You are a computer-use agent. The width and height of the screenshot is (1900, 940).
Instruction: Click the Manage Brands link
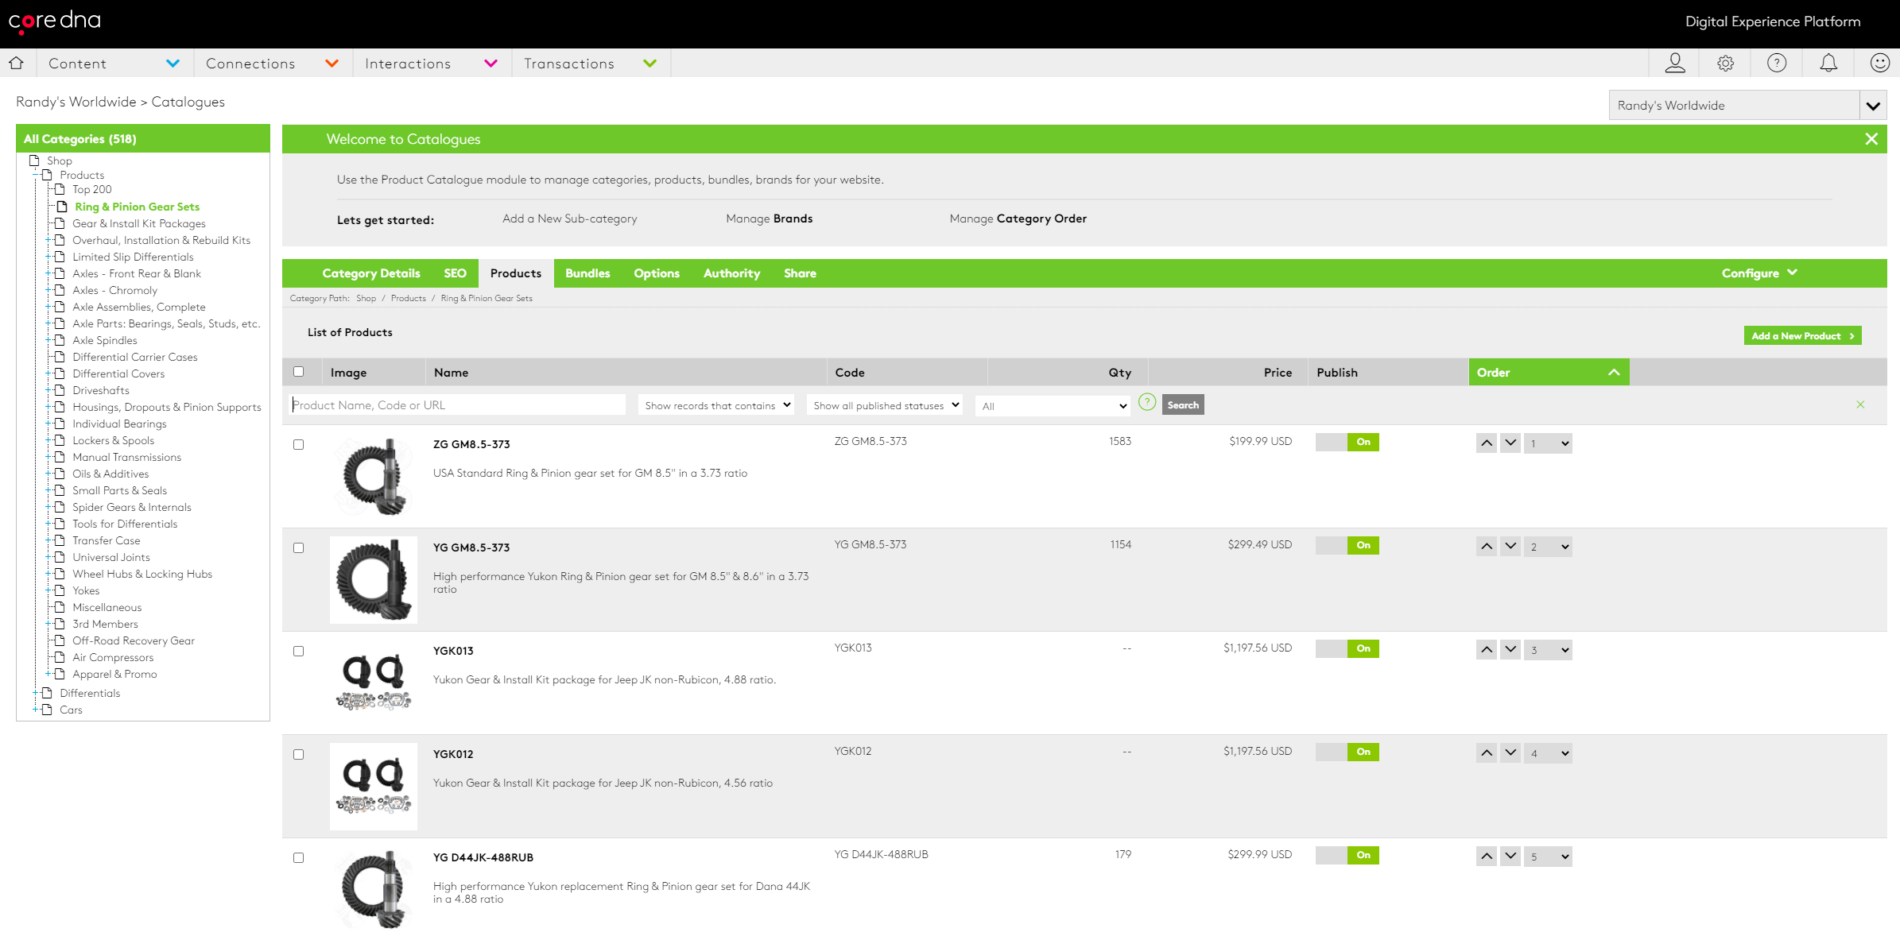coord(769,218)
